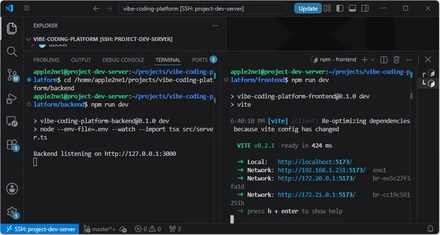The width and height of the screenshot is (440, 235).
Task: Select the first terminal in the tabs list
Action: [x=429, y=74]
